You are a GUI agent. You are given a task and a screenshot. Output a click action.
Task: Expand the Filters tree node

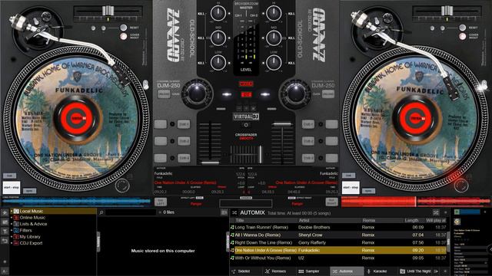(x=12, y=230)
